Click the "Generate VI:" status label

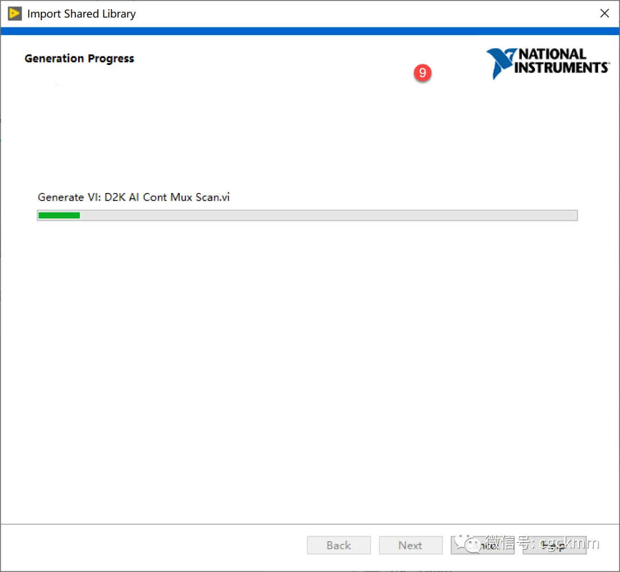[x=69, y=197]
